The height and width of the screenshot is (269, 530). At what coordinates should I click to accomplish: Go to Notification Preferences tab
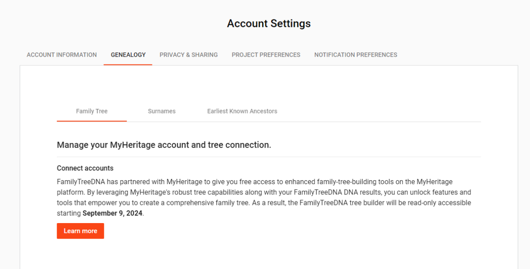tap(356, 55)
